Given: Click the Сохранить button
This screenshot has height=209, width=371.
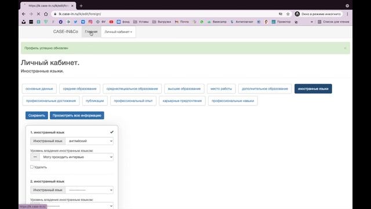Looking at the screenshot, I should 37,116.
